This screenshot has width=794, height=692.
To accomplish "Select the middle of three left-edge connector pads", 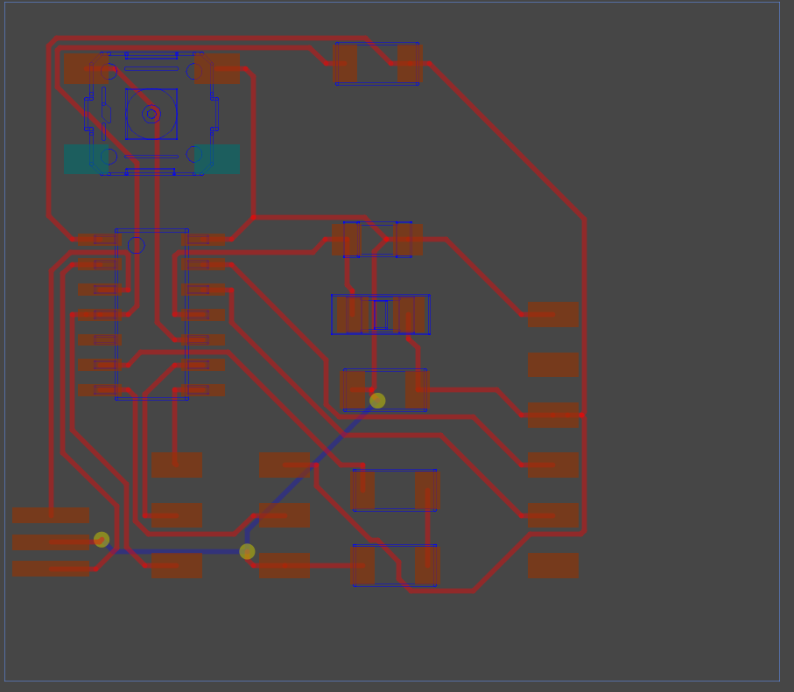I will 51,542.
